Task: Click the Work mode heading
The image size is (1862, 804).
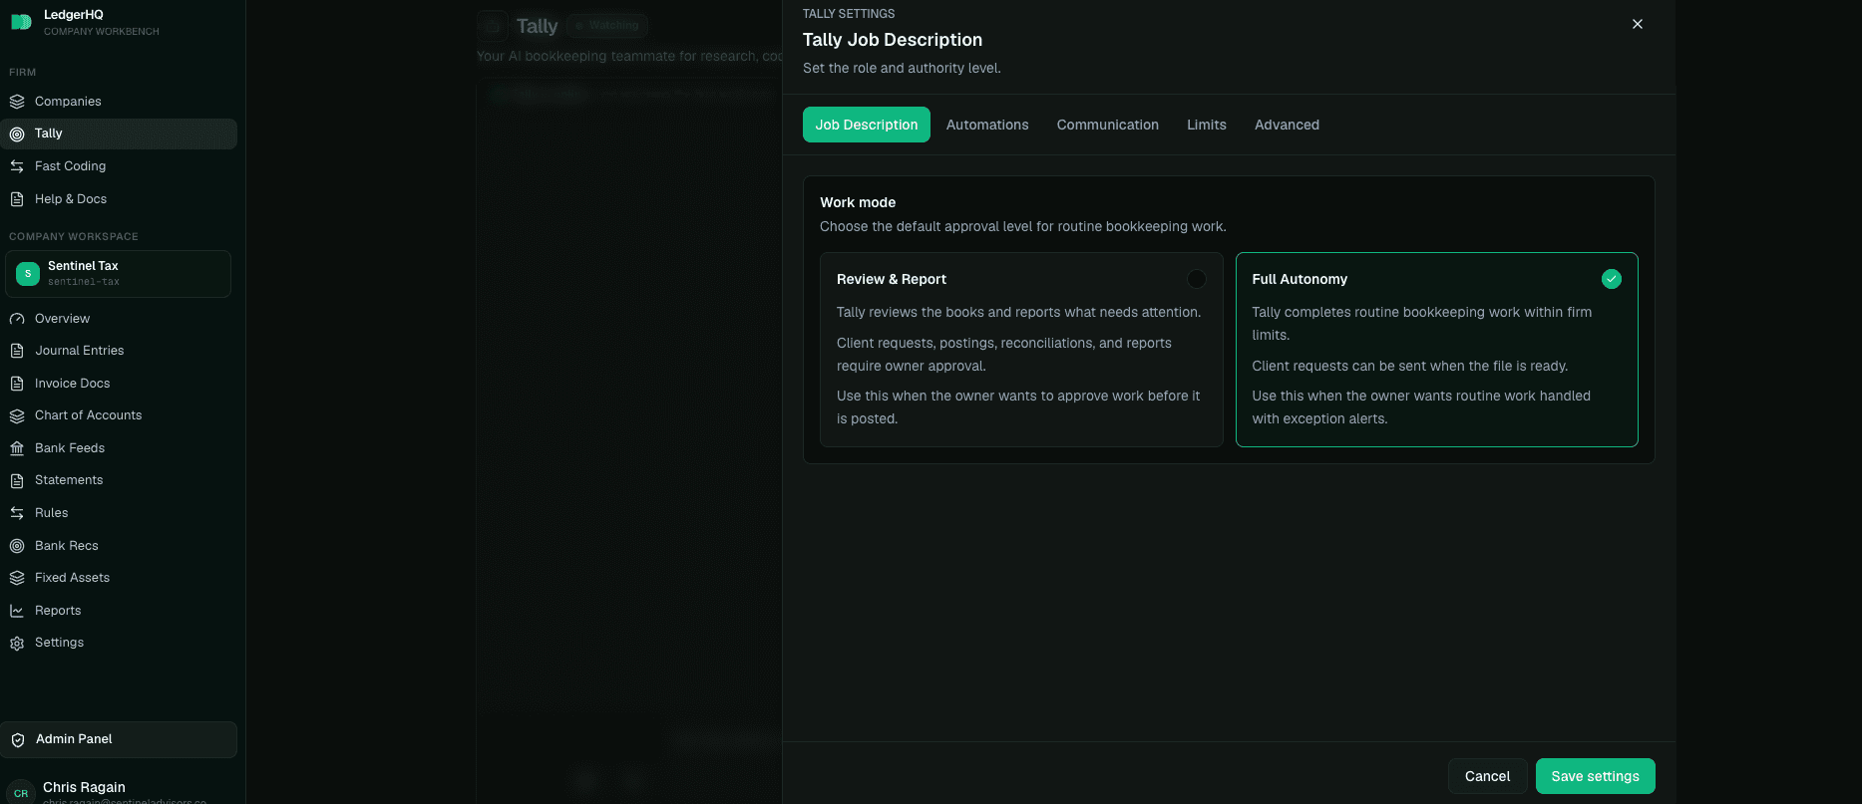Action: click(858, 202)
